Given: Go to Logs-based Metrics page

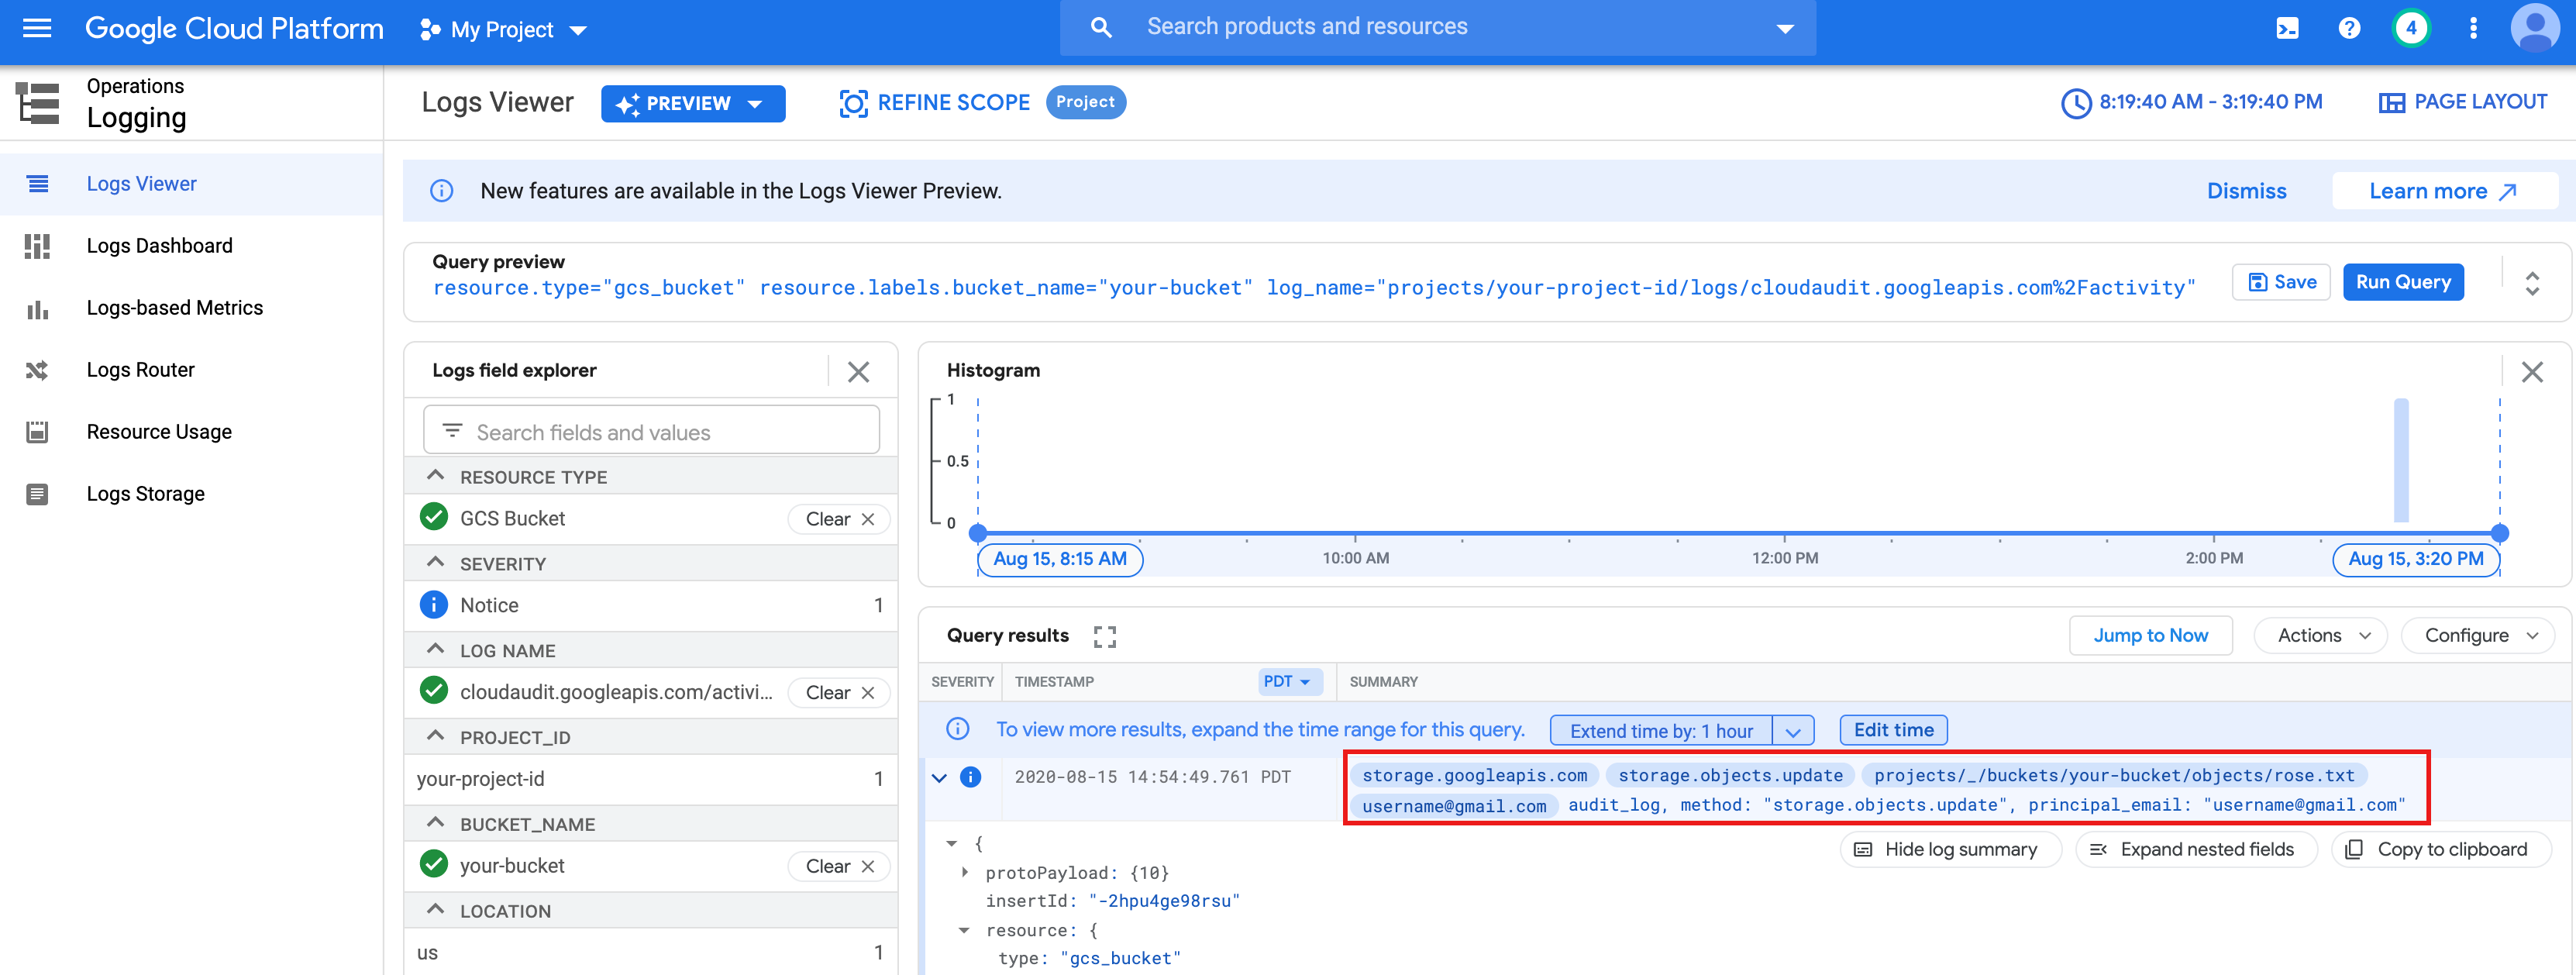Looking at the screenshot, I should (x=174, y=308).
